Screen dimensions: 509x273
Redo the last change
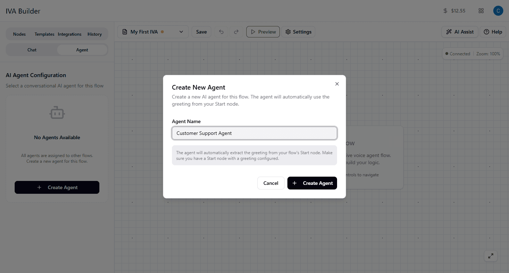click(x=236, y=32)
